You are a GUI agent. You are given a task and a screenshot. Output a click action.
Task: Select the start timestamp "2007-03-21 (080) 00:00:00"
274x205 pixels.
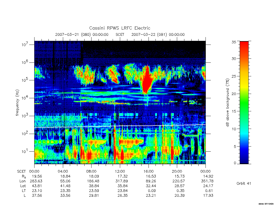tap(82, 34)
